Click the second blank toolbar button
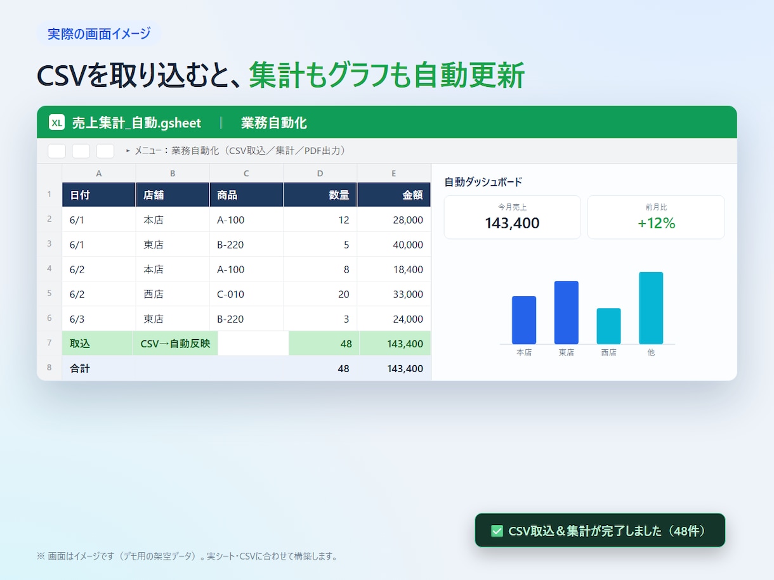This screenshot has height=580, width=774. point(81,151)
